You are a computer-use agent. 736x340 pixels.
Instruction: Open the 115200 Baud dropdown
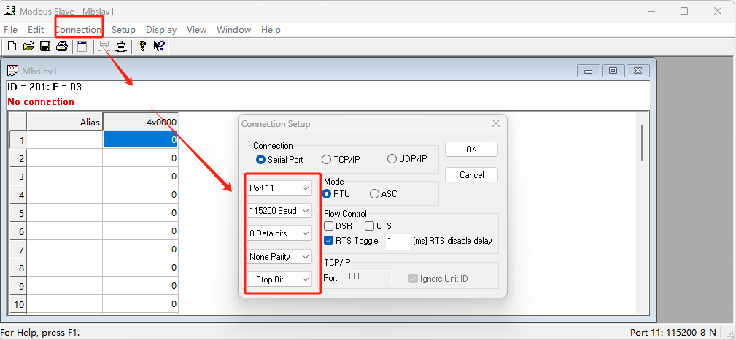280,211
